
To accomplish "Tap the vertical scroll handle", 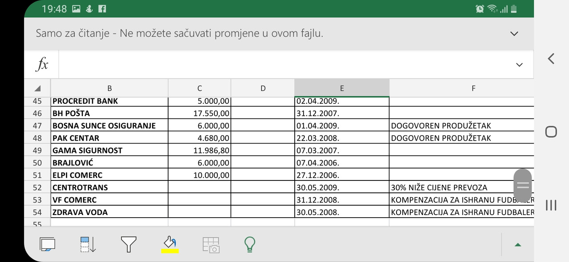I will click(523, 185).
